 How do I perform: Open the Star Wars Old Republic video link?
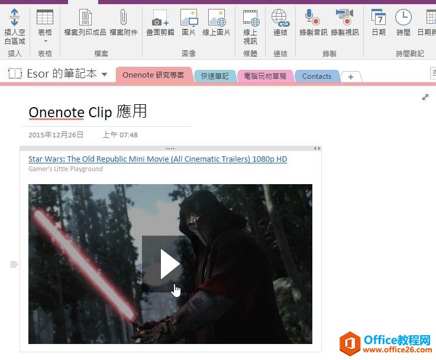tap(158, 159)
